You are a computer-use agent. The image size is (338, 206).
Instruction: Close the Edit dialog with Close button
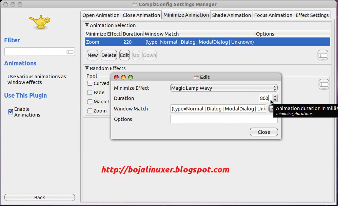point(264,132)
